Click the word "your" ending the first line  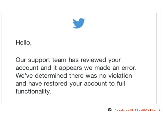tap(114, 60)
